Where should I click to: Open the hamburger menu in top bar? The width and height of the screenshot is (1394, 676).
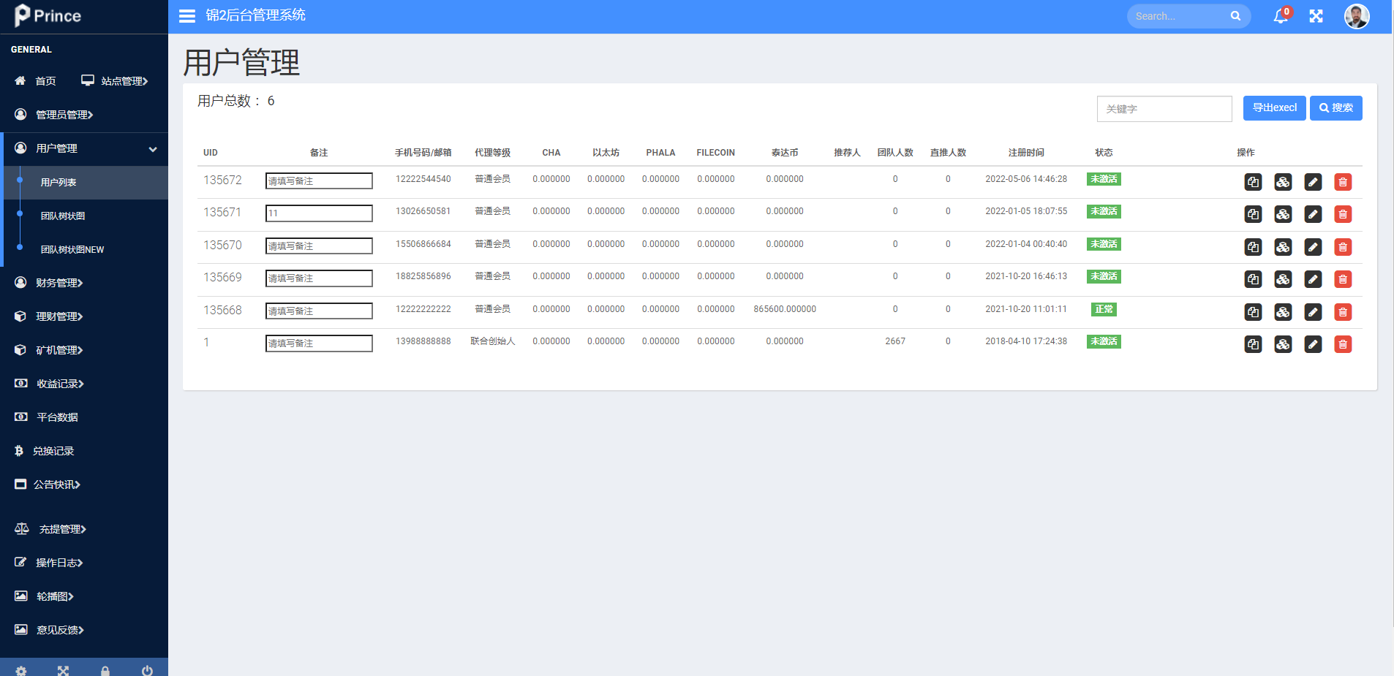pyautogui.click(x=187, y=15)
